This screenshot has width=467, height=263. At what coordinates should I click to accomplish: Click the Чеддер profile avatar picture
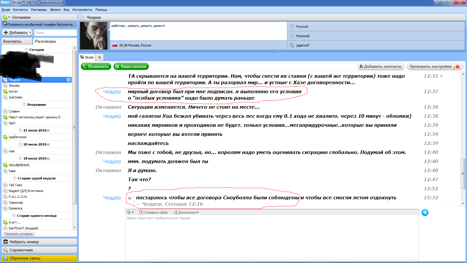pyautogui.click(x=94, y=36)
